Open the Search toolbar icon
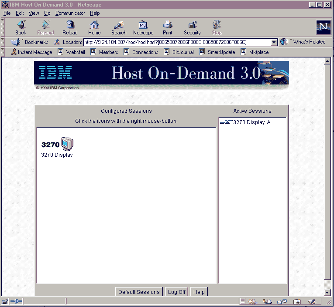This screenshot has width=334, height=307. (119, 27)
